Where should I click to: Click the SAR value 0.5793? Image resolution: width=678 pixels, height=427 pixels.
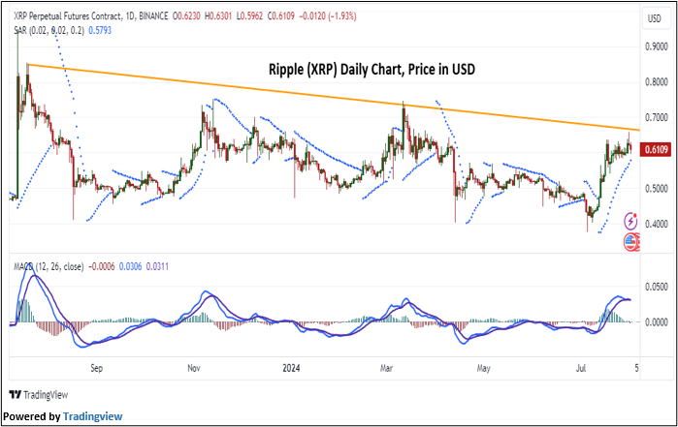coord(100,31)
